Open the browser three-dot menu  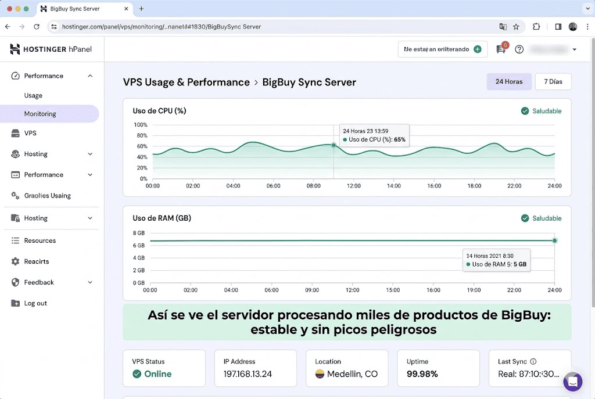point(587,27)
